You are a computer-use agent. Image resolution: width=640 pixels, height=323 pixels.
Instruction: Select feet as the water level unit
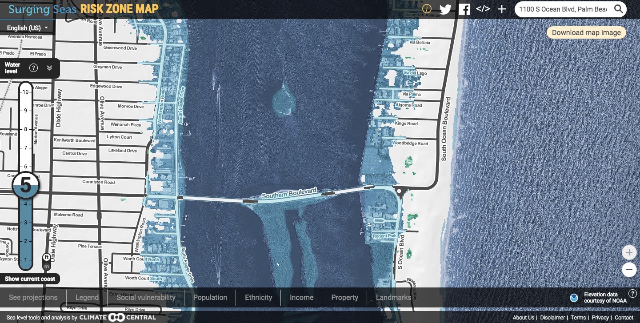pos(46,257)
